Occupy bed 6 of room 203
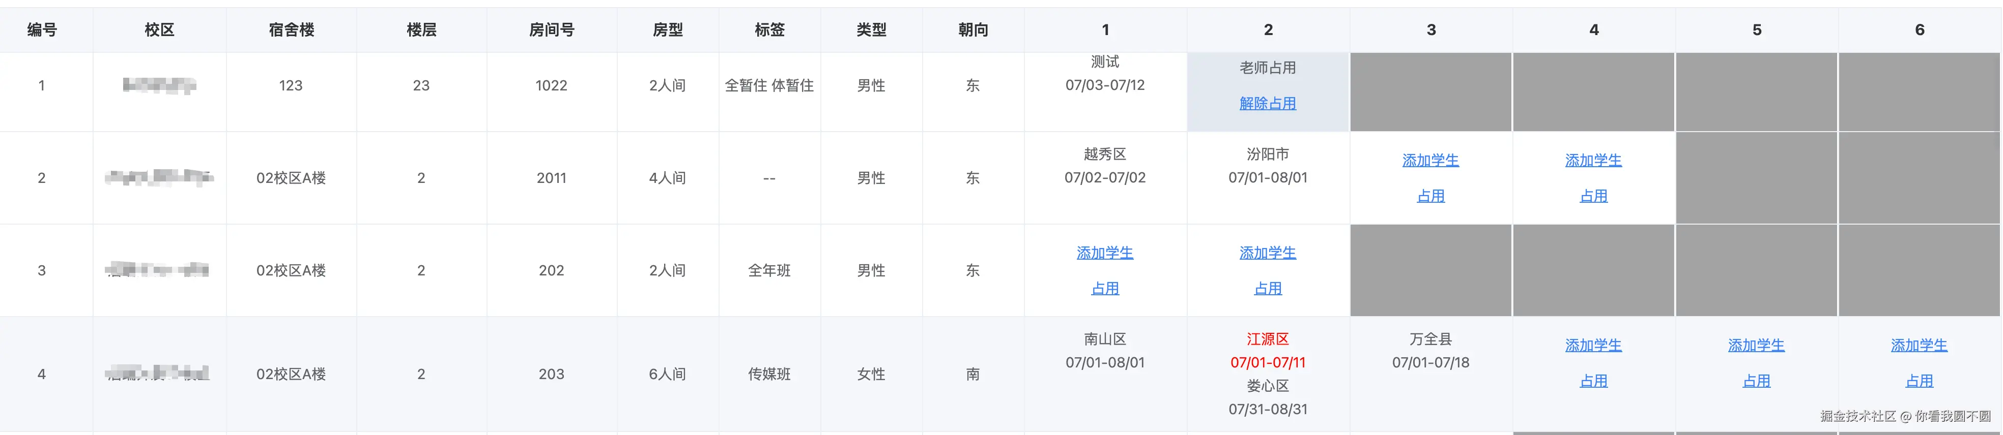Viewport: 2003px width, 435px height. 1918,381
